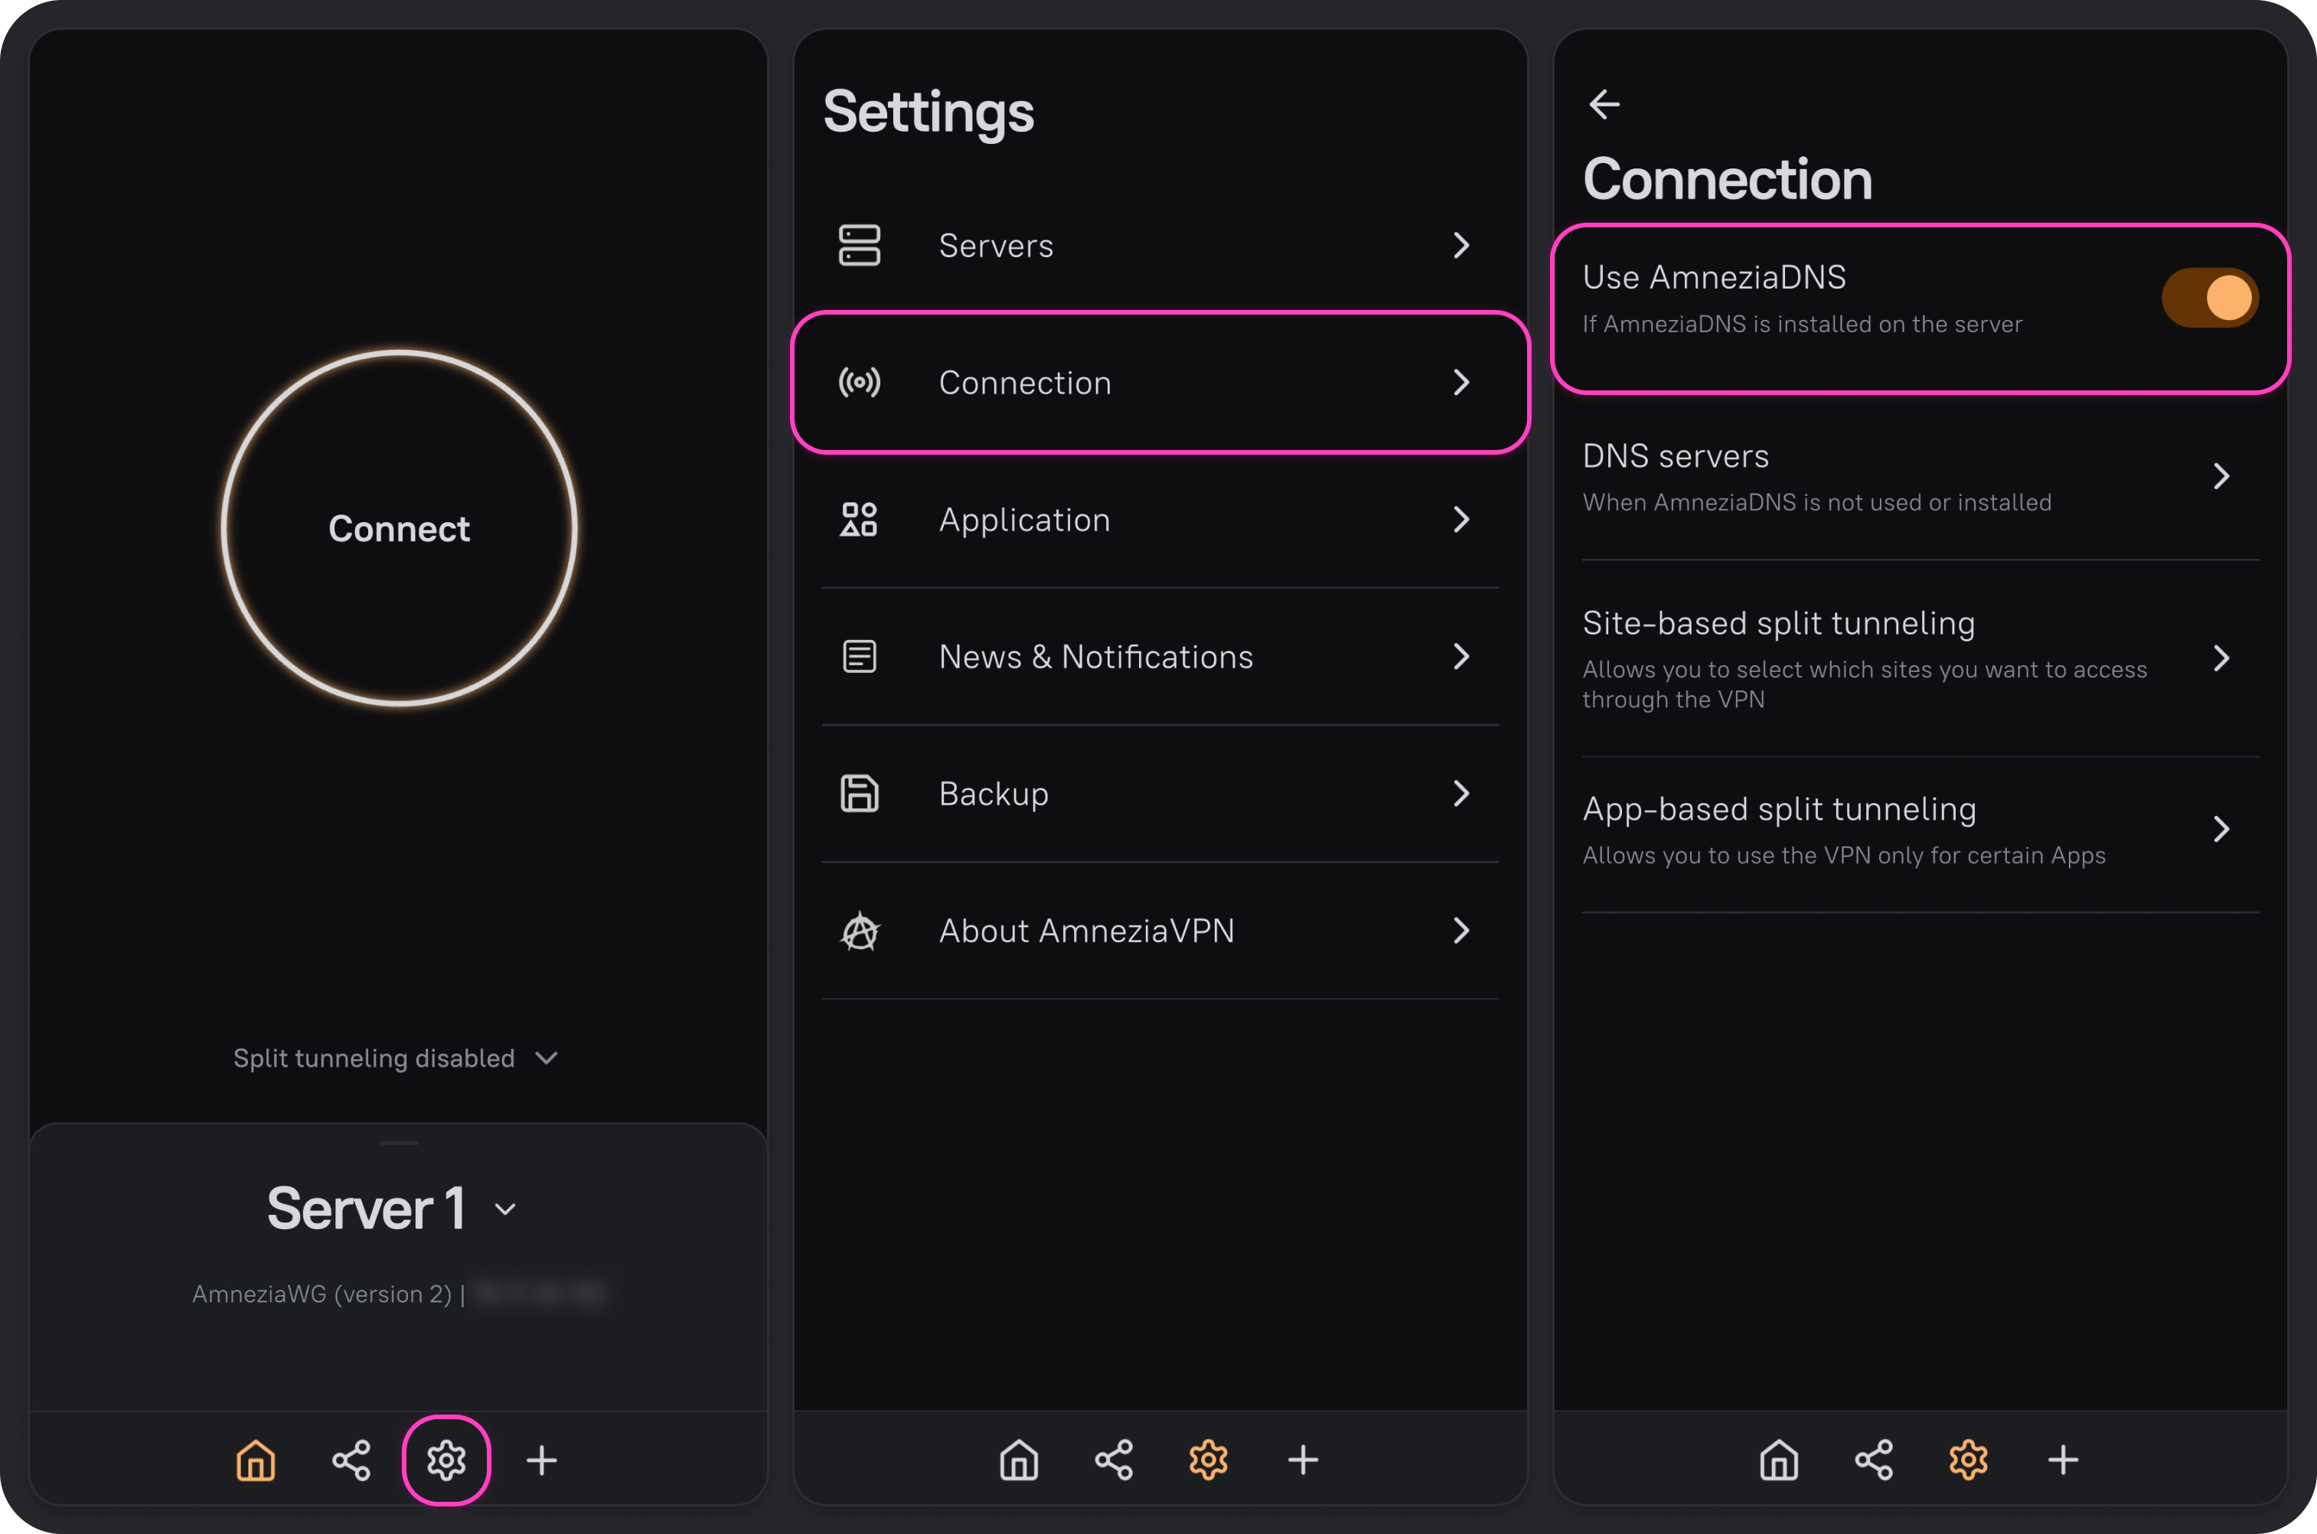The width and height of the screenshot is (2317, 1534).
Task: Click the chevron next to Servers
Action: (1462, 246)
